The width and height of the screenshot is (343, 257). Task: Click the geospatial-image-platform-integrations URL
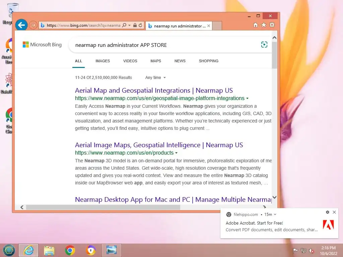click(x=160, y=98)
